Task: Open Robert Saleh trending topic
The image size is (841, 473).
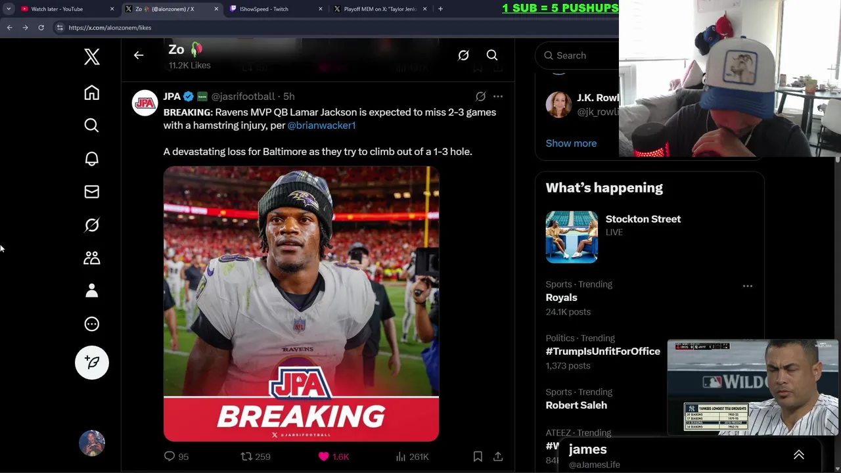Action: tap(576, 405)
